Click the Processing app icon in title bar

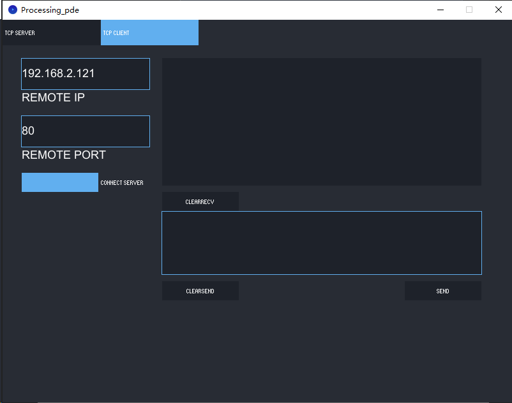(x=12, y=10)
